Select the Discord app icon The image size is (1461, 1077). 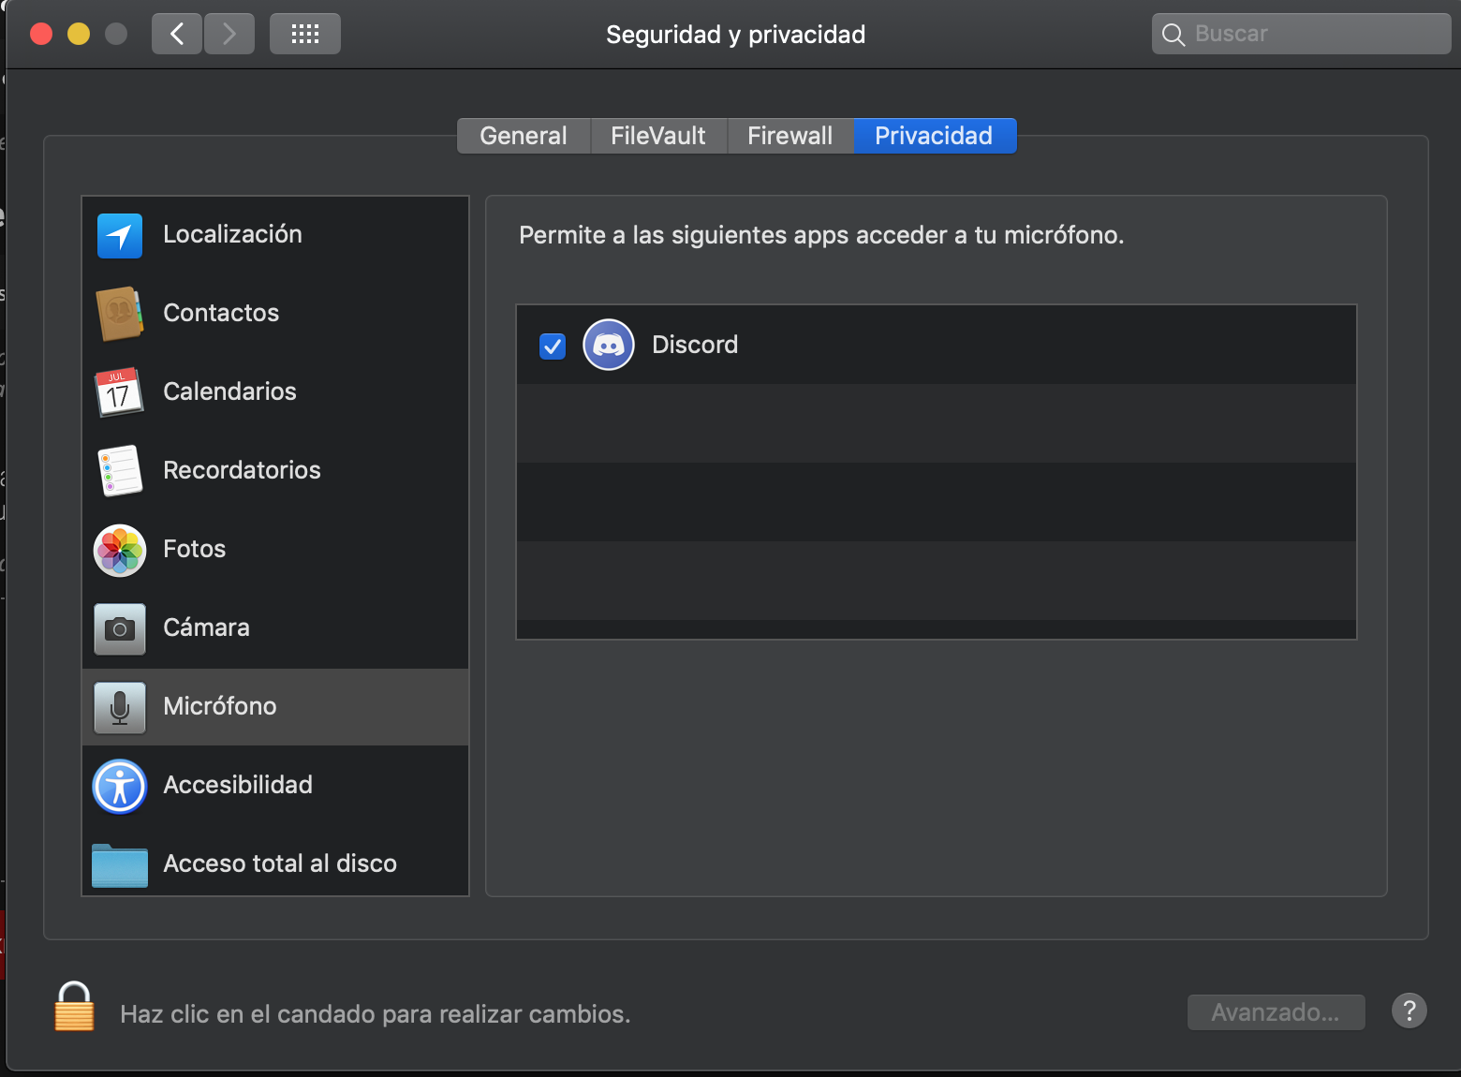(x=609, y=345)
